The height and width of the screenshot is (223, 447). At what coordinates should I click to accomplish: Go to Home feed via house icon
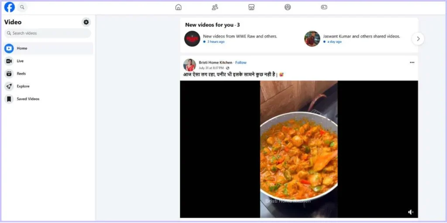pos(179,7)
